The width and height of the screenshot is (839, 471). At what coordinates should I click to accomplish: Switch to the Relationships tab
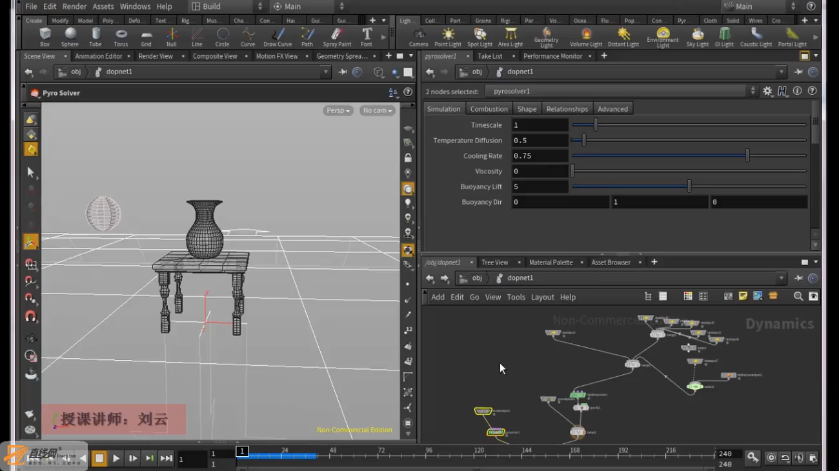pyautogui.click(x=567, y=109)
